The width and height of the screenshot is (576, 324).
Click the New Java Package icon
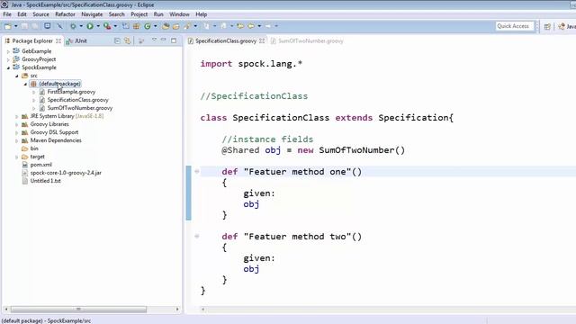pyautogui.click(x=136, y=26)
